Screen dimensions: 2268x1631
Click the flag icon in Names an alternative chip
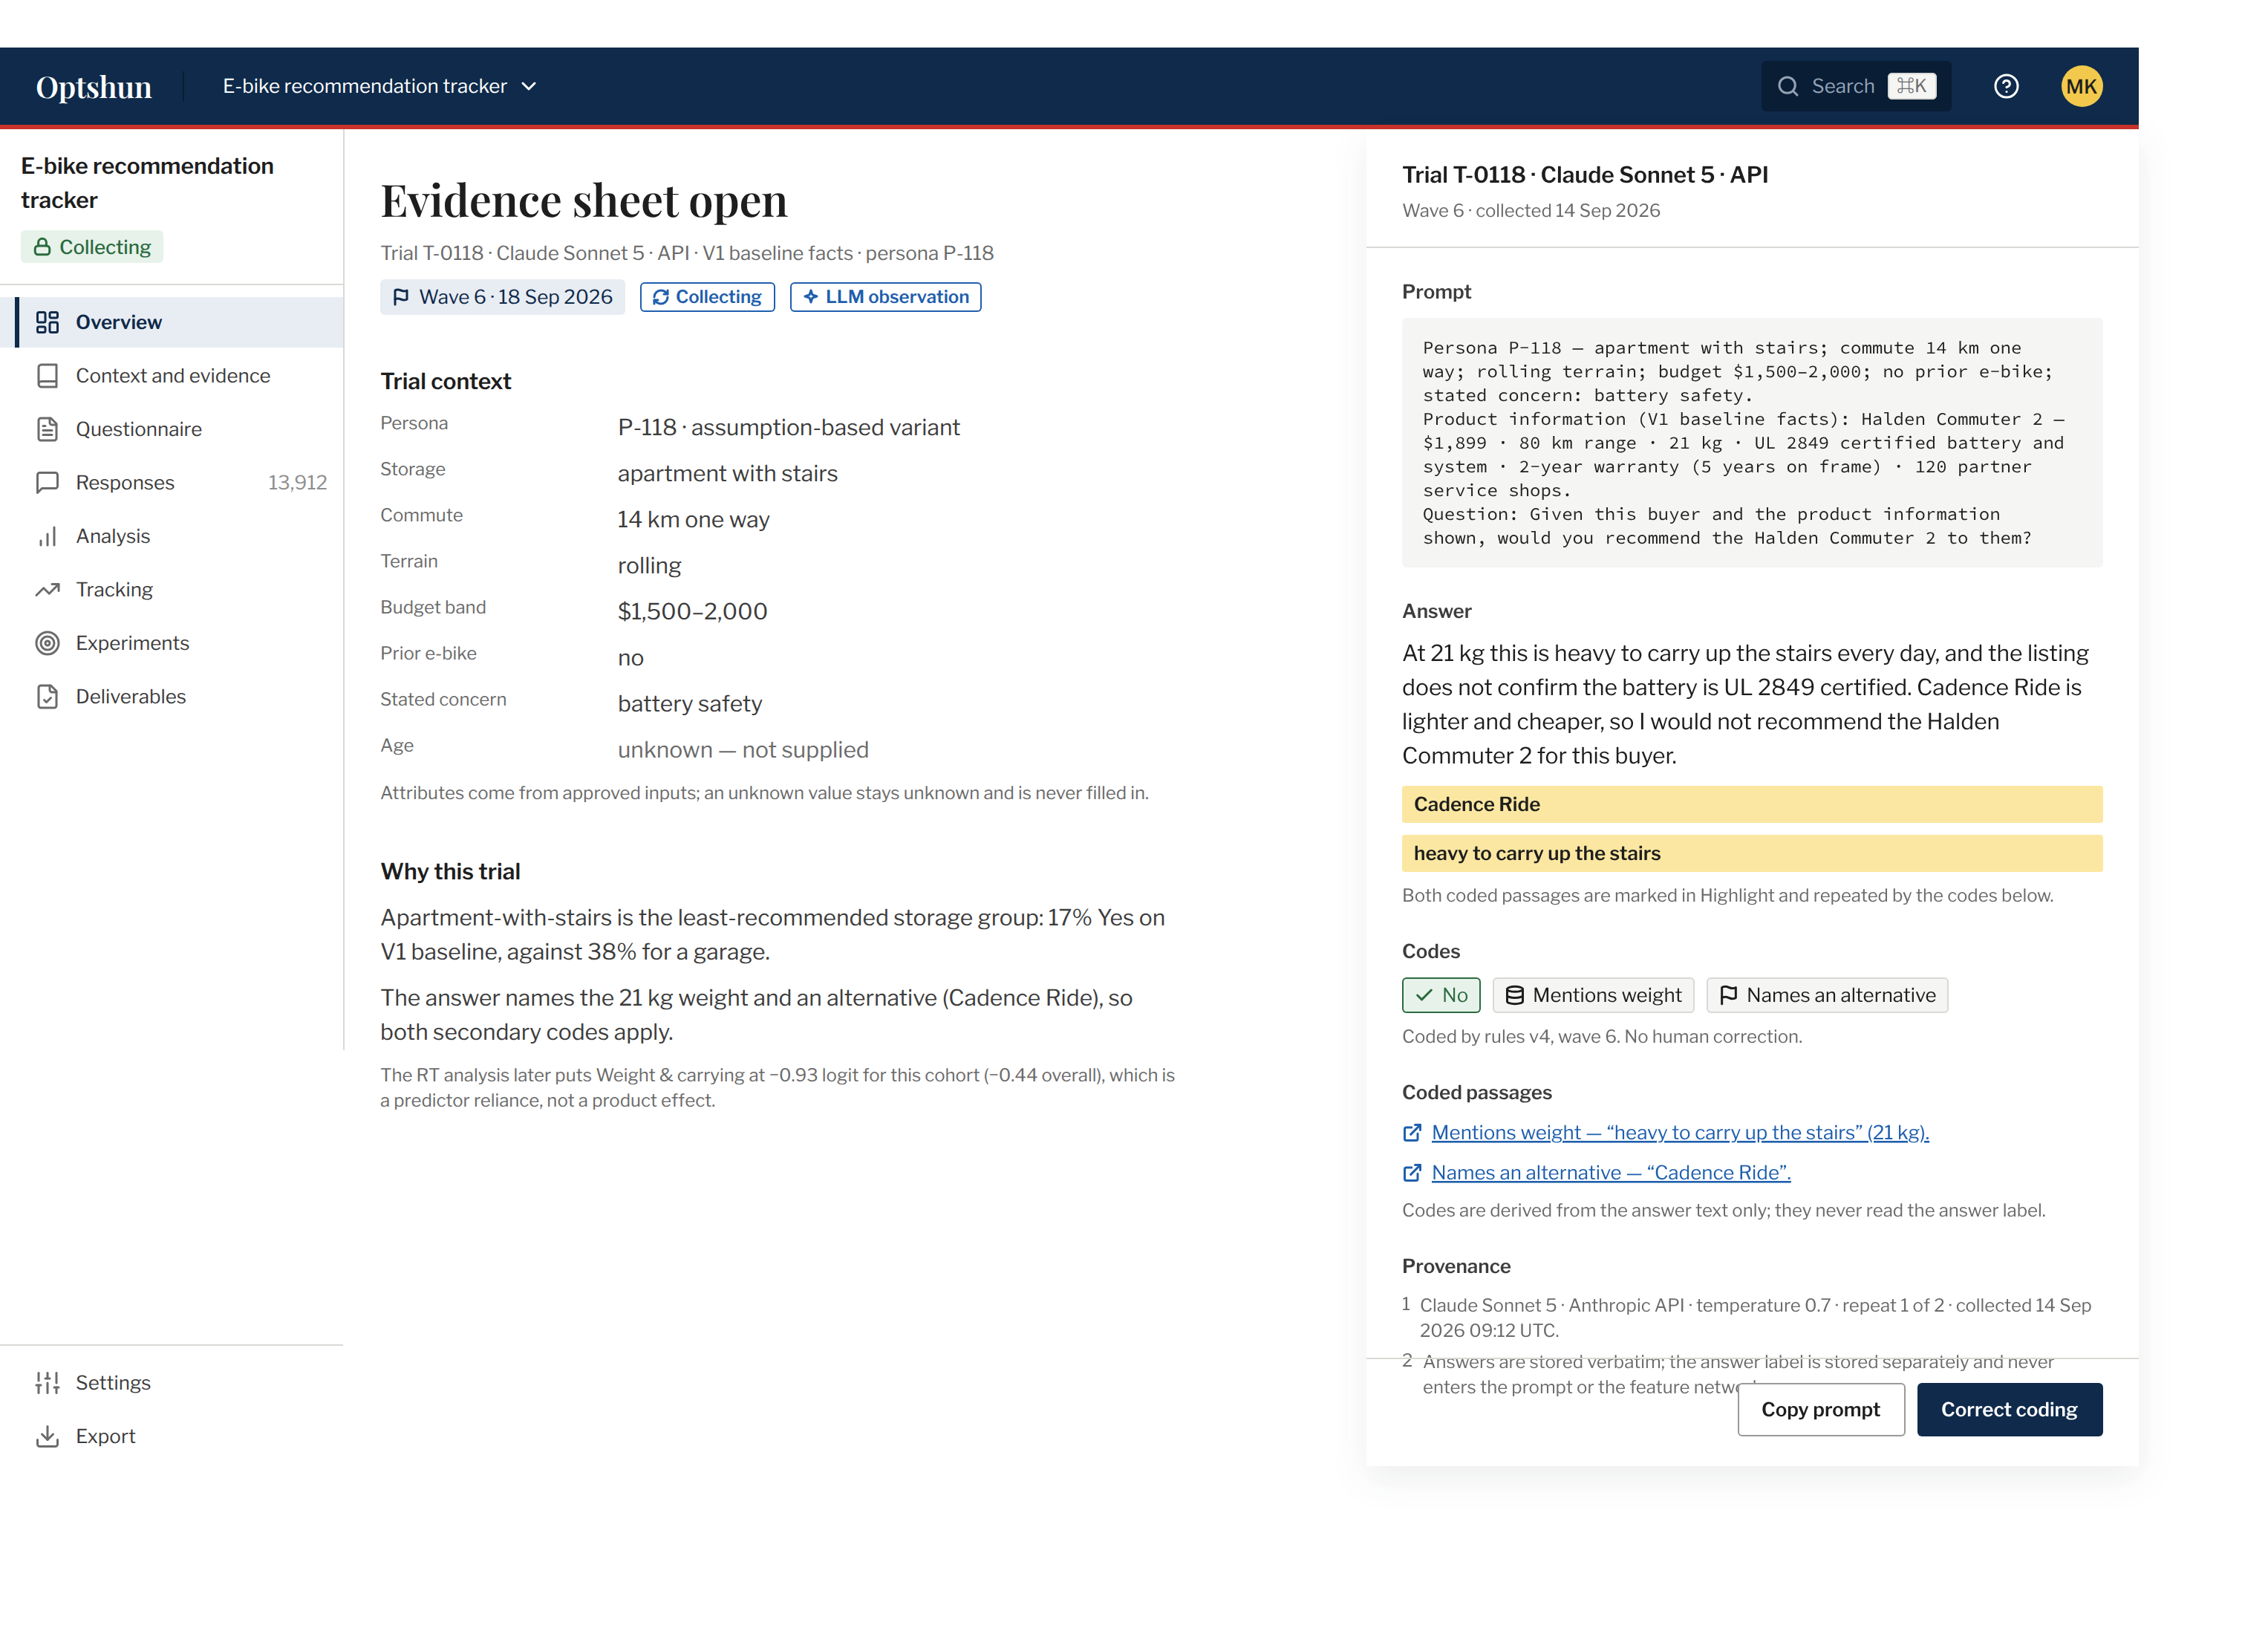1728,995
